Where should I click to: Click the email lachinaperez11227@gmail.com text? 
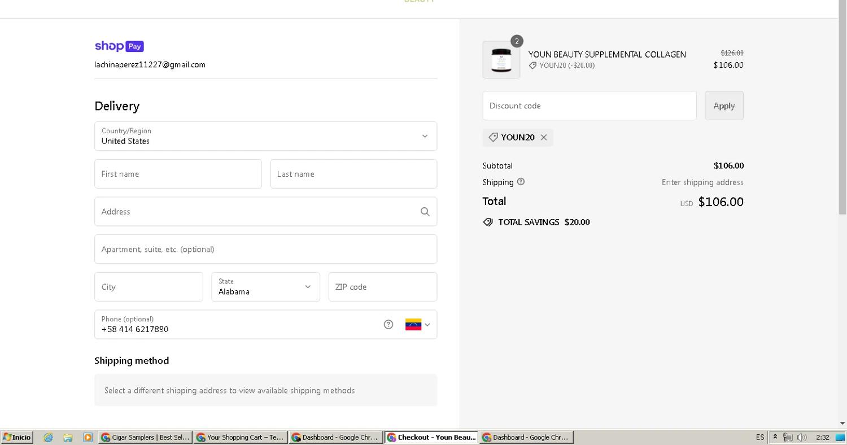(150, 64)
